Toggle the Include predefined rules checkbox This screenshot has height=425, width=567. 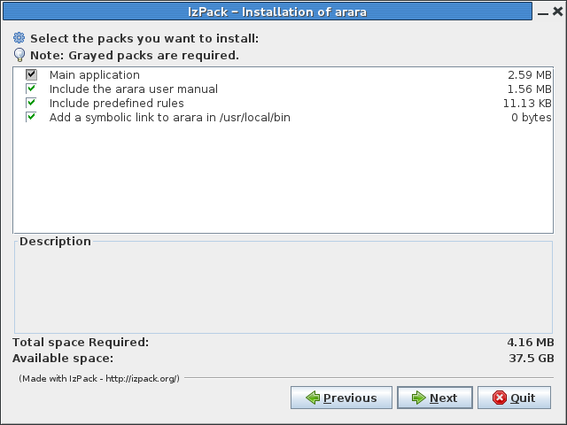31,104
